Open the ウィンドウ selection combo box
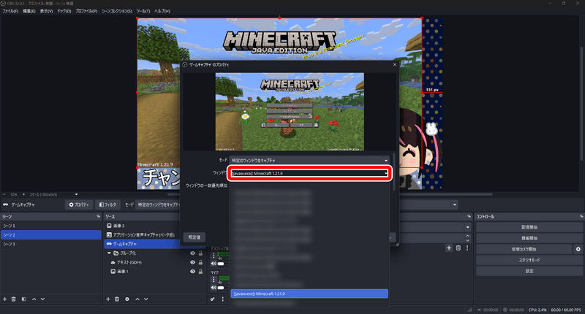The image size is (585, 314). pyautogui.click(x=309, y=173)
